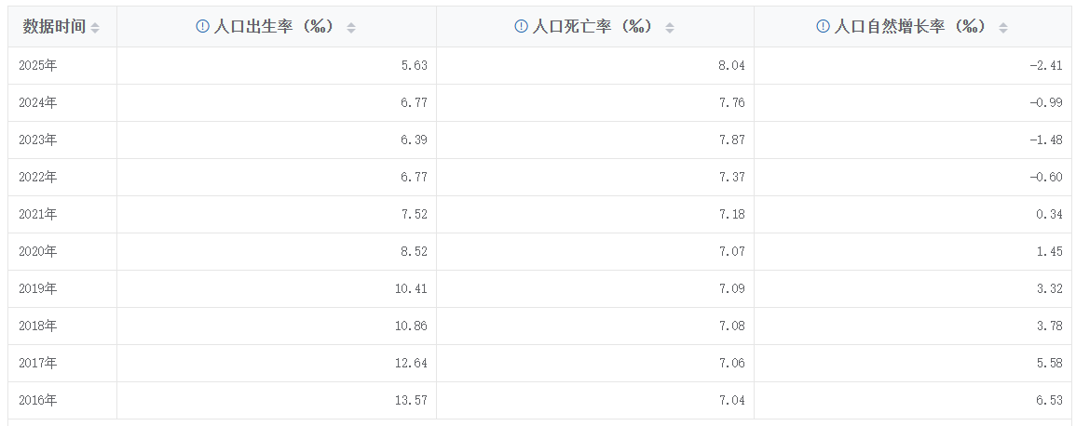Click death rate value 8.04
Viewport: 1076px width, 426px height.
tap(732, 66)
